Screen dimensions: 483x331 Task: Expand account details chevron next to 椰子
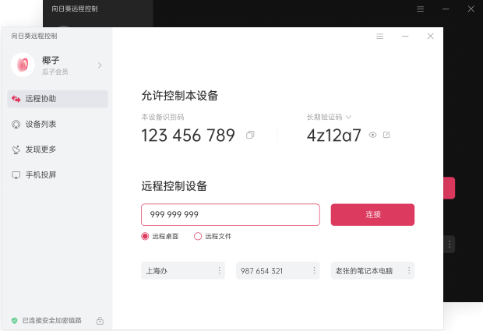100,65
